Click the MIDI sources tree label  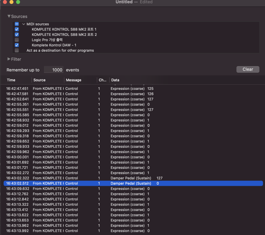point(38,24)
